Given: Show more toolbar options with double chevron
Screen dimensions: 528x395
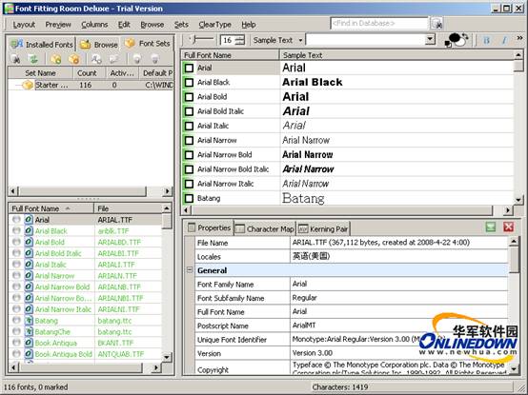Looking at the screenshot, I should click(520, 38).
